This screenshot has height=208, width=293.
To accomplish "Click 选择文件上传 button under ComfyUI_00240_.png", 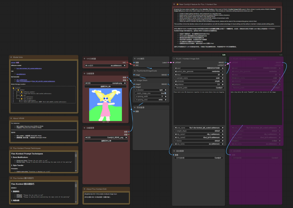I will [106, 141].
